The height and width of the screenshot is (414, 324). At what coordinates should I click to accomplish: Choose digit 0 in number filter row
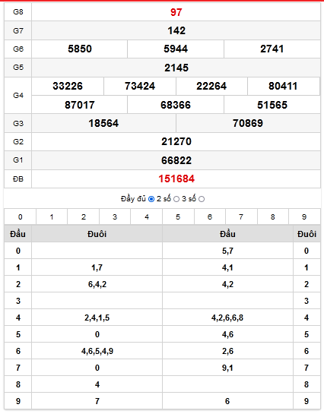(21, 216)
